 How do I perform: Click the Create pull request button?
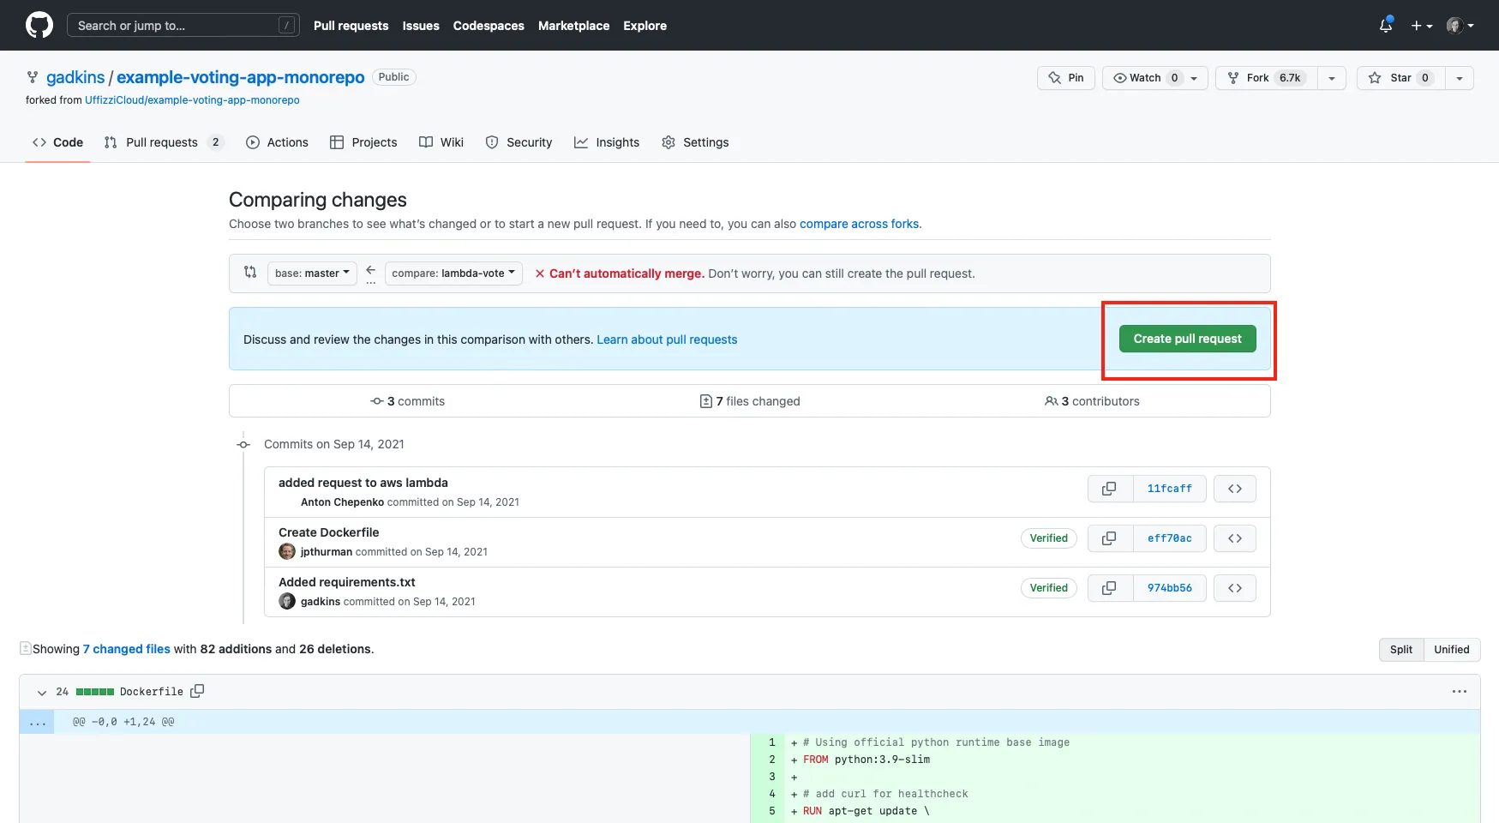[1186, 339]
